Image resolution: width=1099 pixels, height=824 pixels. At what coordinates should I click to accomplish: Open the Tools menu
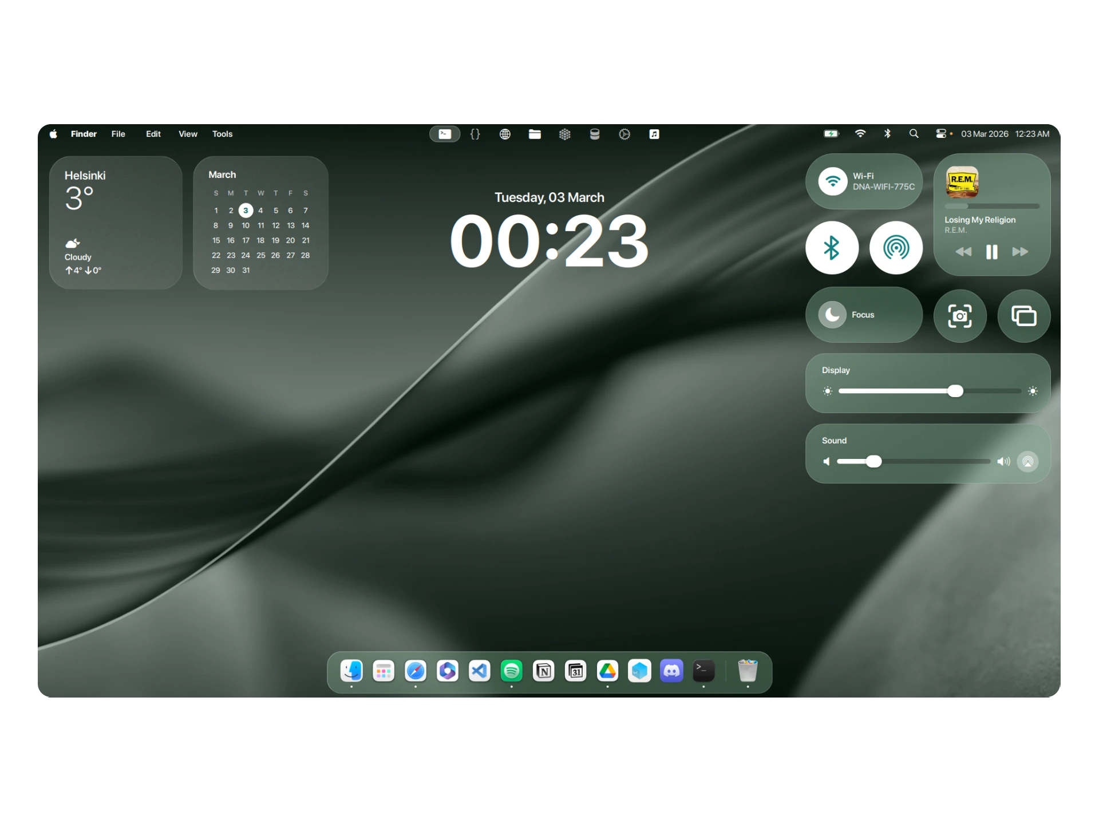tap(222, 133)
